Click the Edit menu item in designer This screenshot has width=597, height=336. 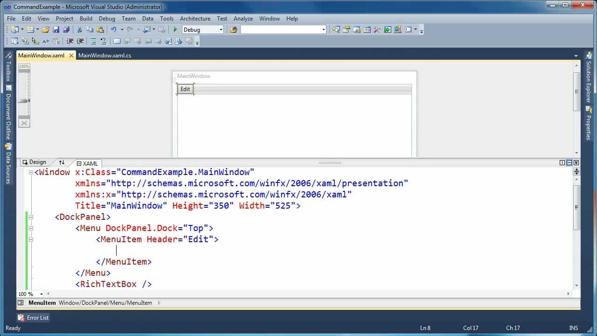point(185,89)
